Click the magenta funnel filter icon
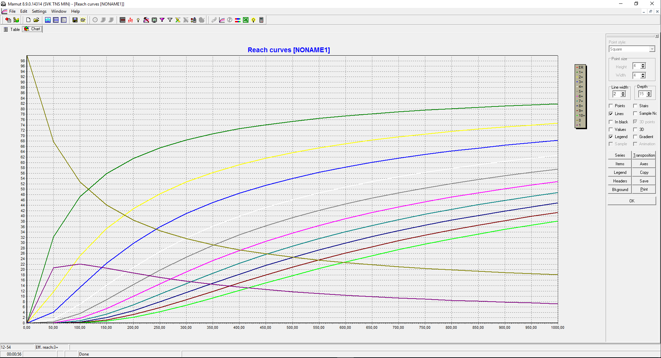Image resolution: width=661 pixels, height=358 pixels. pyautogui.click(x=162, y=20)
